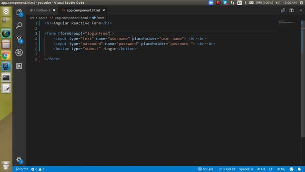This screenshot has height=172, width=305.
Task: Open the clock showing 12:00 AM
Action: (x=290, y=3)
